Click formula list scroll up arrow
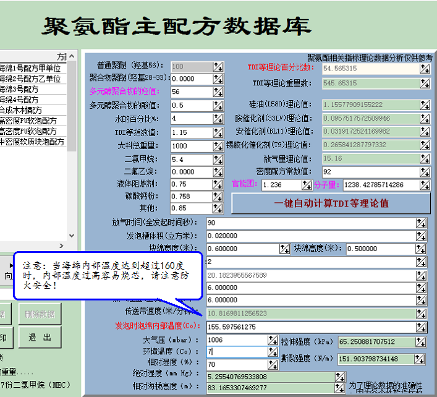Viewport: 437px width, 397px height. point(72,56)
